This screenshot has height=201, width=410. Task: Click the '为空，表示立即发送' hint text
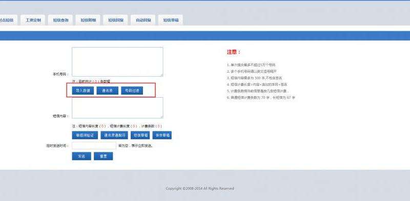pos(135,146)
